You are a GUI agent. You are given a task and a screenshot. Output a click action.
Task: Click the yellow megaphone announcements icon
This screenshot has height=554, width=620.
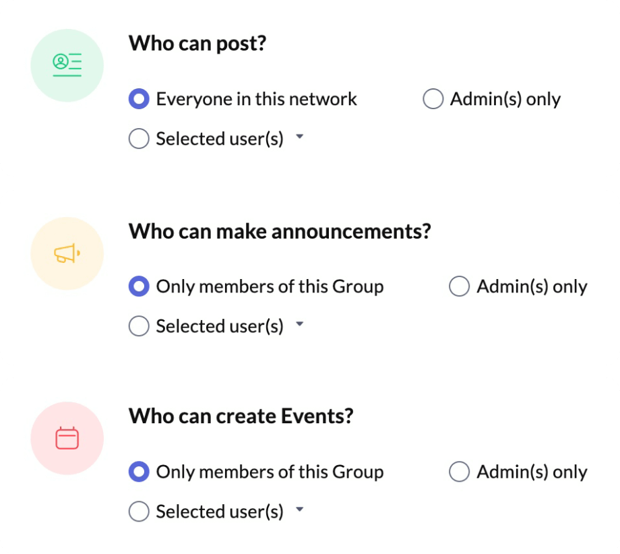[x=67, y=253]
